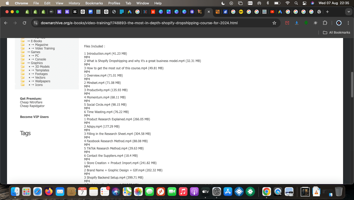Open Control Center in menu bar
The width and height of the screenshot is (354, 200).
[x=305, y=3]
